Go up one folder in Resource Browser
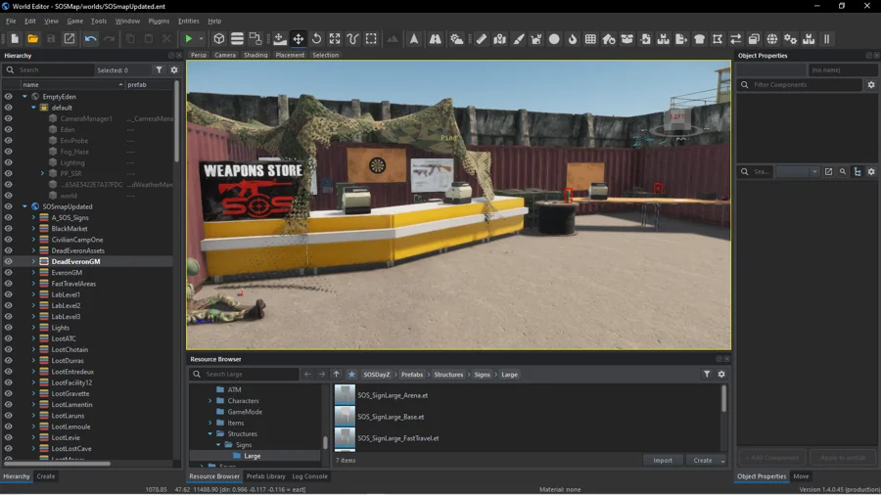881x495 pixels. click(336, 375)
